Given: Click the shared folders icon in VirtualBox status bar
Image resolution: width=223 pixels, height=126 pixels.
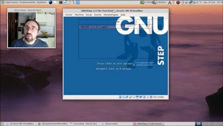Looking at the screenshot, I should pyautogui.click(x=134, y=97).
